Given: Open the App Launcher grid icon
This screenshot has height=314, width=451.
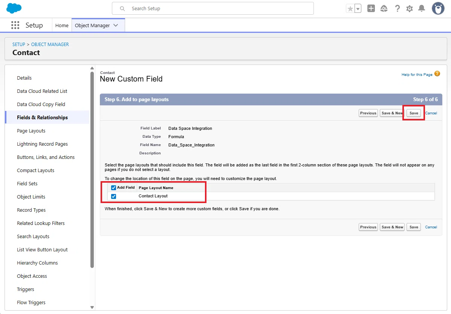Looking at the screenshot, I should point(15,25).
